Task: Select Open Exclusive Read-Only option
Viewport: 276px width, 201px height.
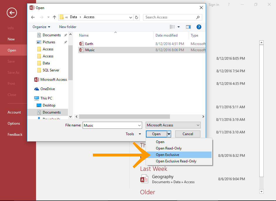Action: click(x=176, y=161)
